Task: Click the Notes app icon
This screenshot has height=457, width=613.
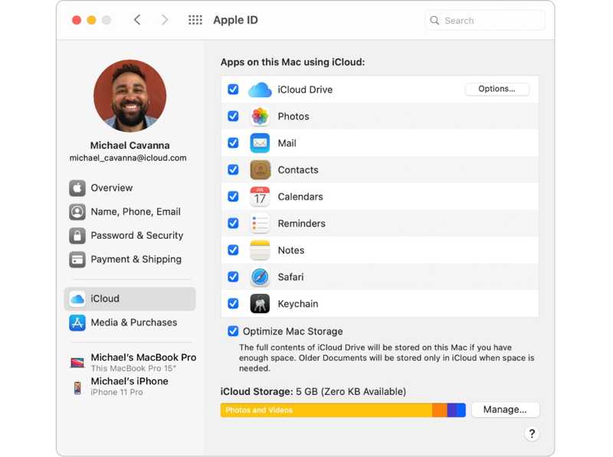Action: point(260,250)
